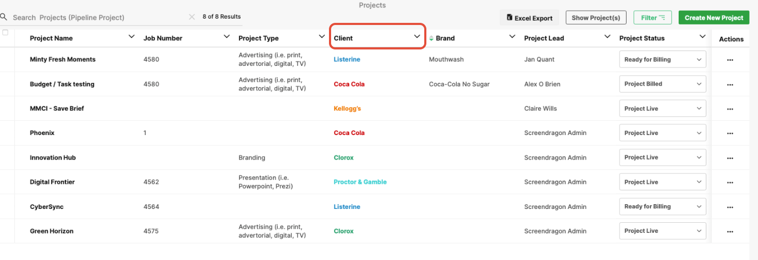Click the Minty Fresh Moments project name
This screenshot has height=260, width=758.
(x=63, y=60)
